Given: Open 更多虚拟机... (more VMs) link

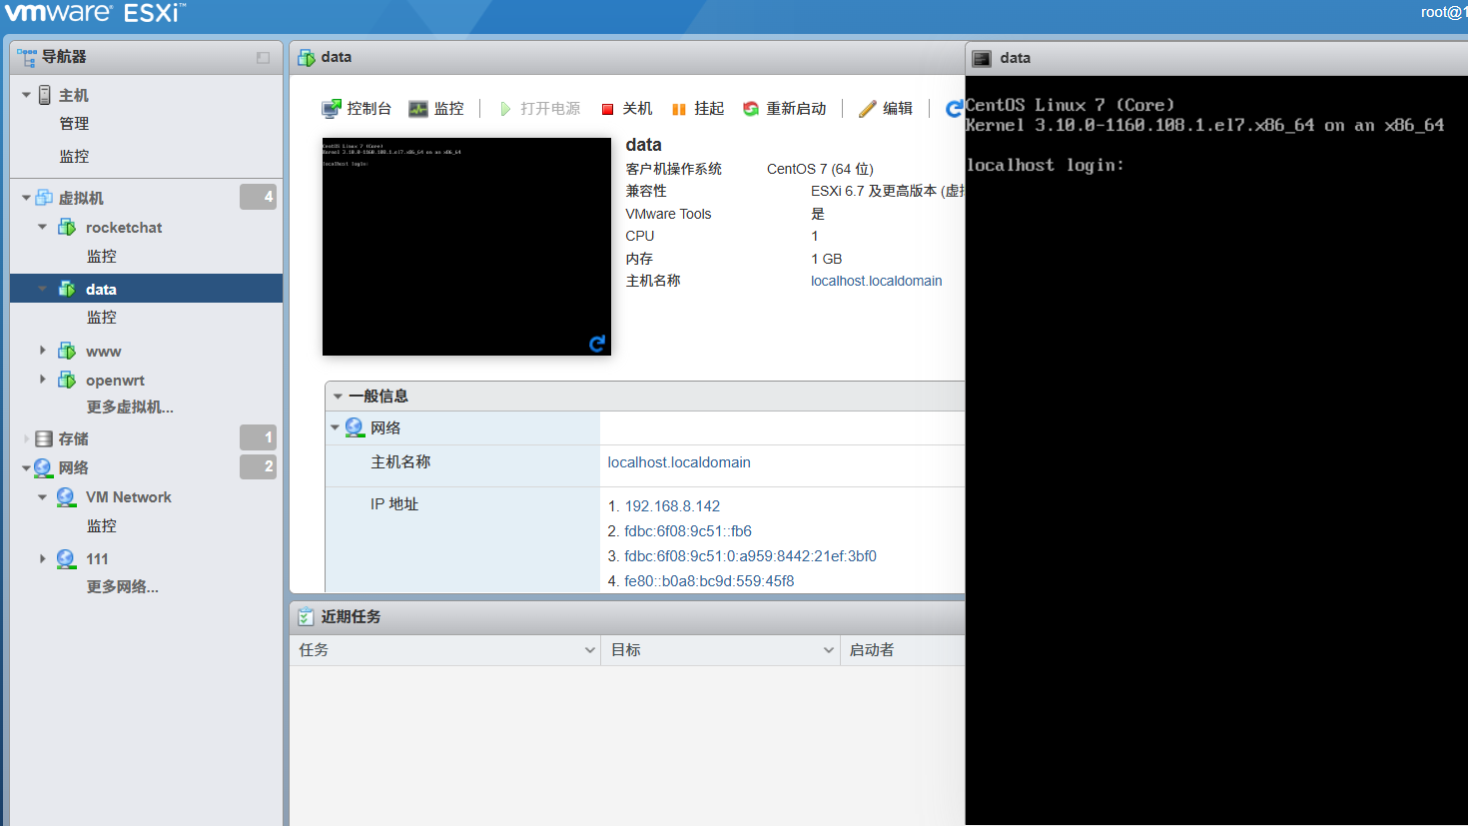Looking at the screenshot, I should 130,408.
